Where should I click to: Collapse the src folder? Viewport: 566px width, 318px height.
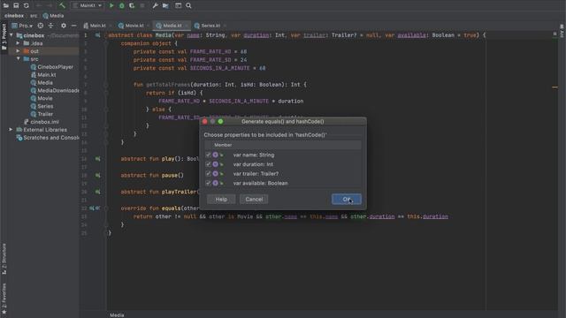pyautogui.click(x=18, y=59)
